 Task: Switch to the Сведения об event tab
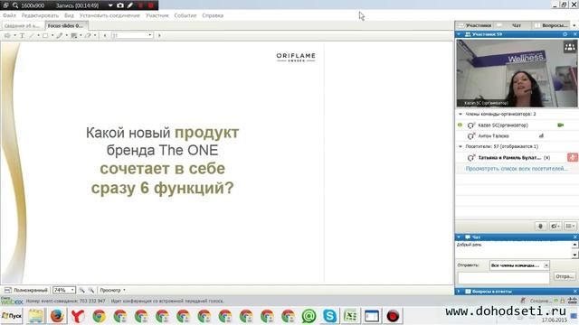23,26
